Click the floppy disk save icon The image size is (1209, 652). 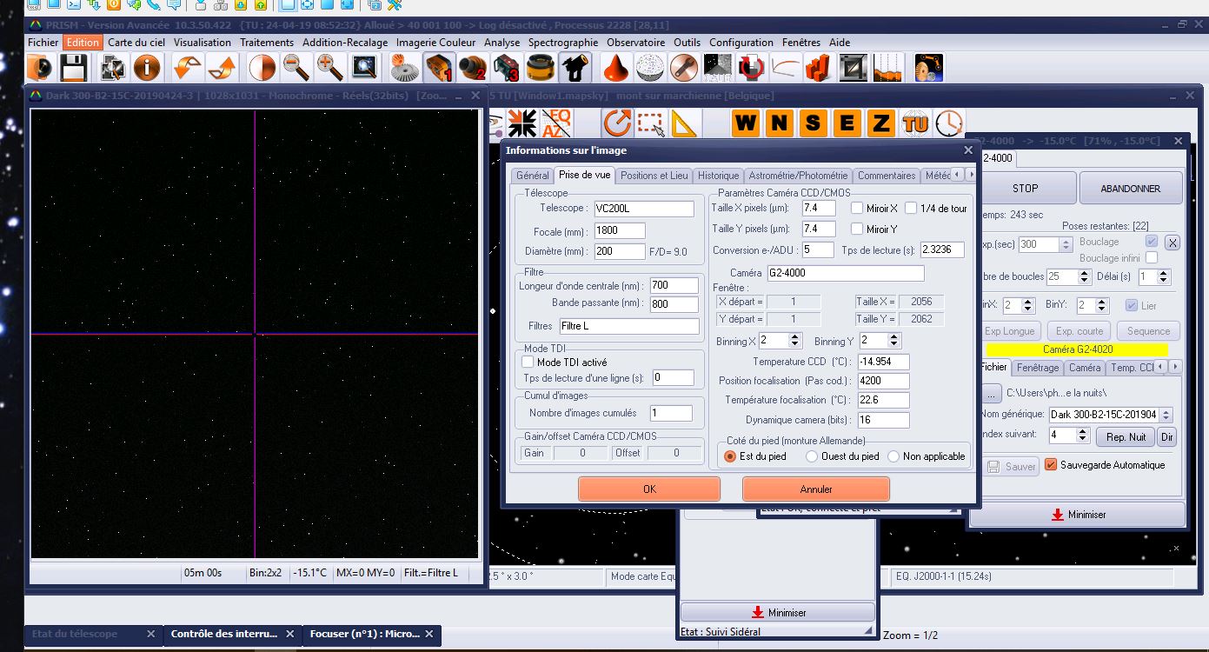[73, 68]
